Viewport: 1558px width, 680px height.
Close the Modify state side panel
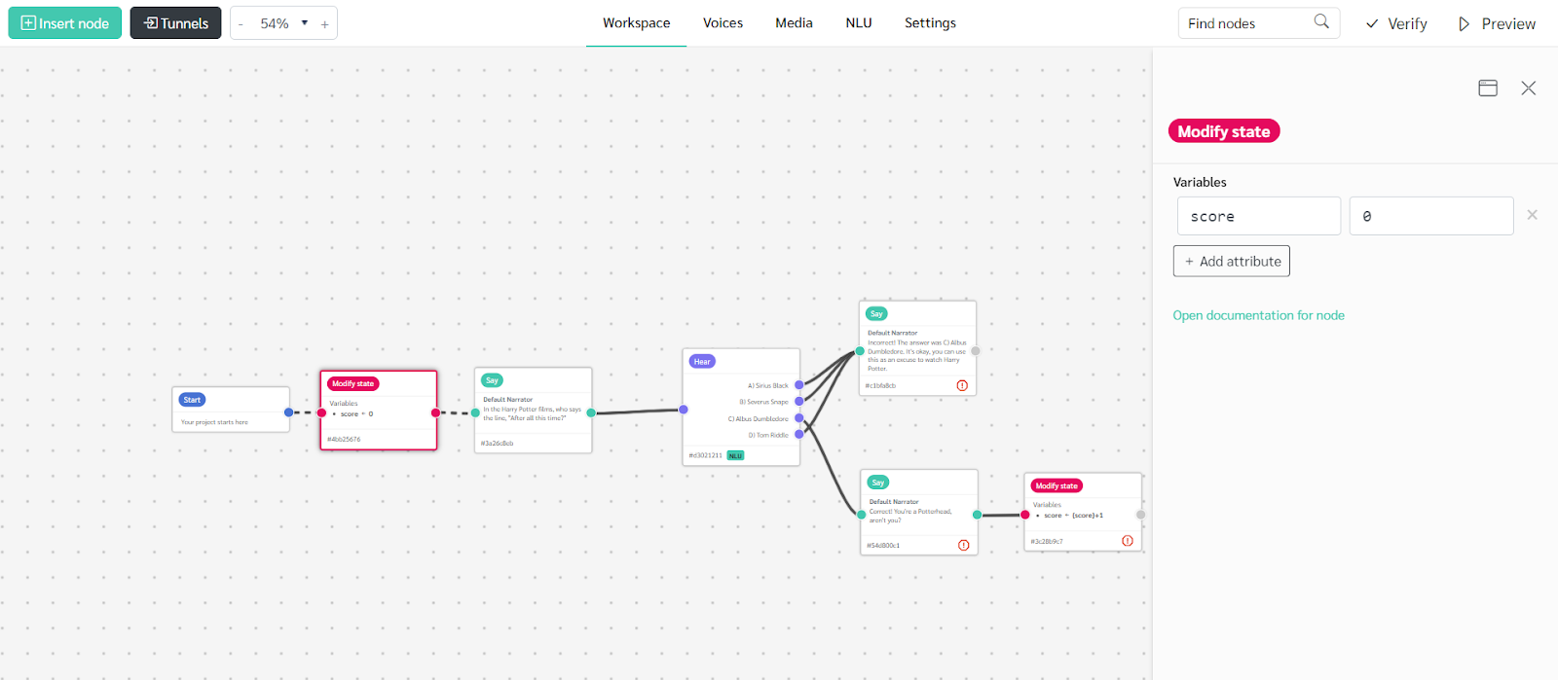(x=1529, y=89)
